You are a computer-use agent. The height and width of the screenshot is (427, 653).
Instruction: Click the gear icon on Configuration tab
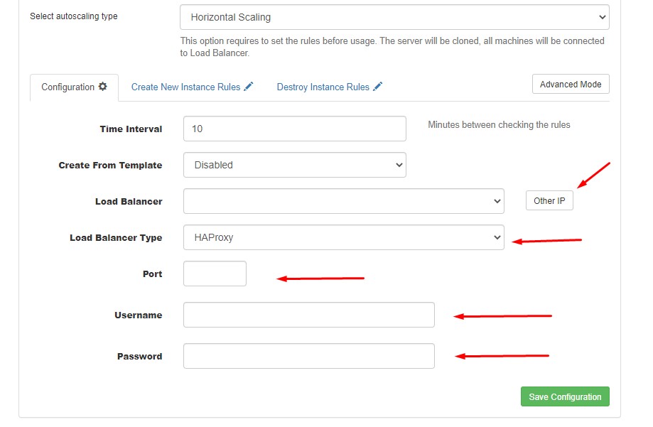click(x=102, y=87)
